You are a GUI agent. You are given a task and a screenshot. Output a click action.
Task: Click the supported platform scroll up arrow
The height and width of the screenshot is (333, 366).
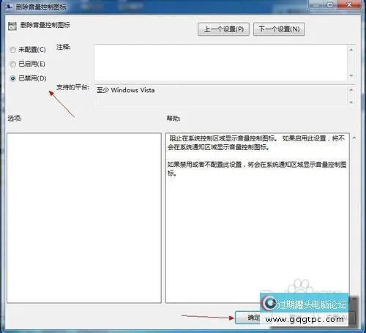click(351, 90)
